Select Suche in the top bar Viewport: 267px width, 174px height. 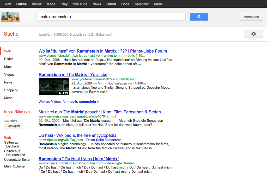(21, 4)
